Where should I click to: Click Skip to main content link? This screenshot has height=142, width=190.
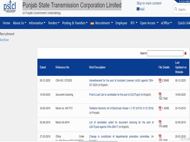click(149, 3)
